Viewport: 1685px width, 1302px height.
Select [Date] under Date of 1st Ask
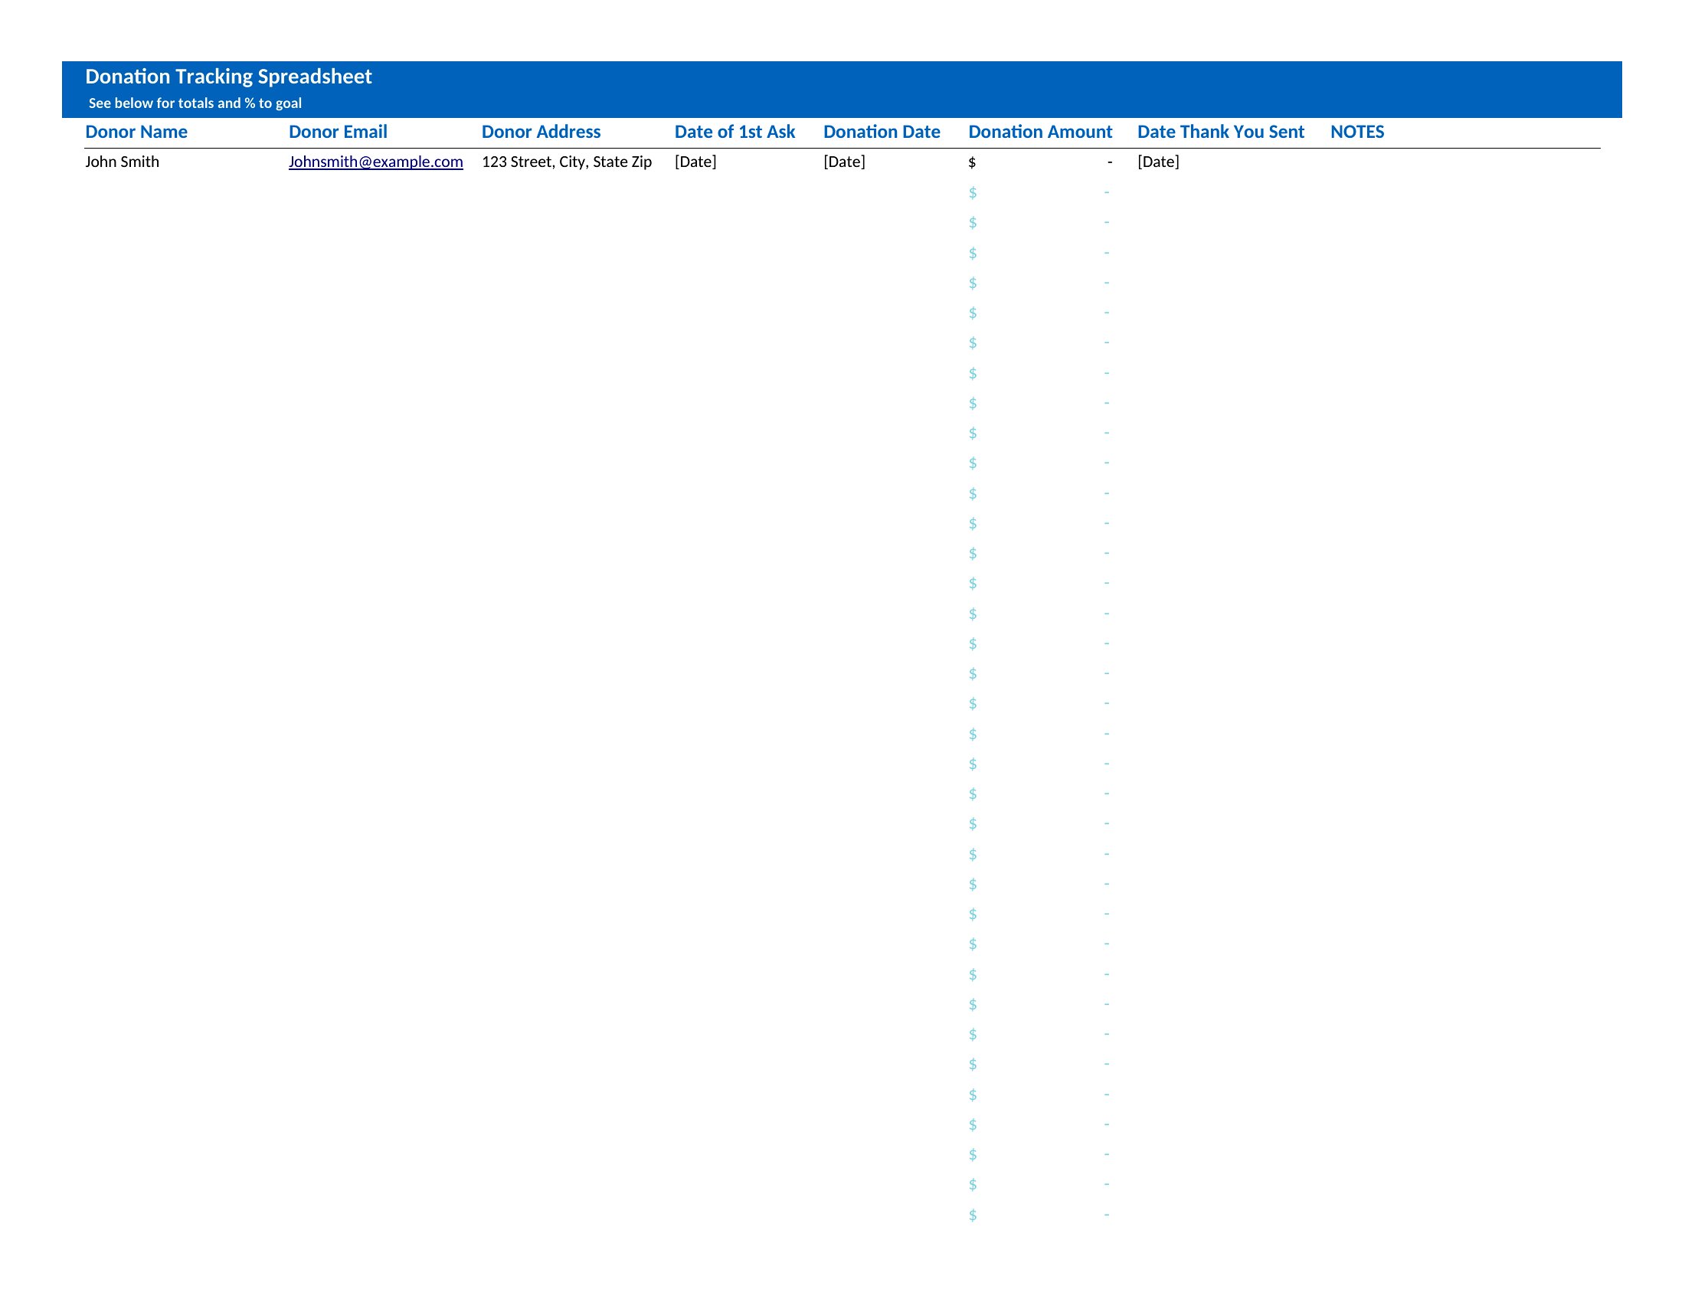[695, 162]
